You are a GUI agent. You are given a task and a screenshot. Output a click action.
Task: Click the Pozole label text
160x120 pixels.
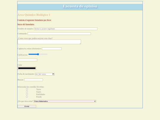pyautogui.click(x=39, y=97)
